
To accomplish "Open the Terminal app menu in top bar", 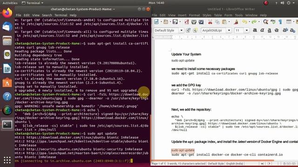I will point(33,3).
